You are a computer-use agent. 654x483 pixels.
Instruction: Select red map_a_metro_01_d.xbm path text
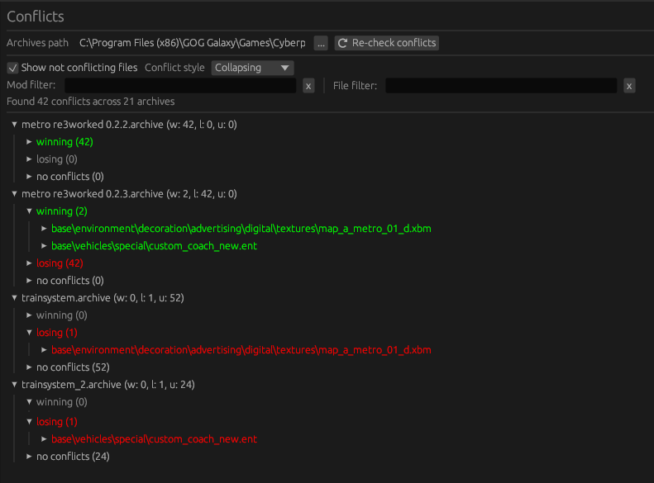click(241, 350)
